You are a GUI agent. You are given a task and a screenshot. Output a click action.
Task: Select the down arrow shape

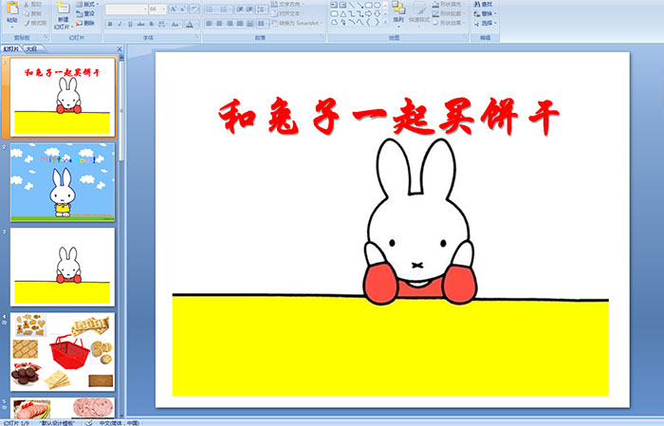(x=377, y=14)
